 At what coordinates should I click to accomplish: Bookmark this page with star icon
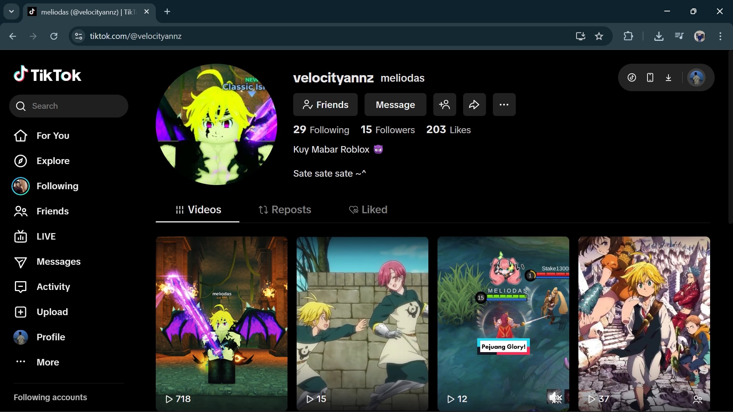(x=599, y=36)
